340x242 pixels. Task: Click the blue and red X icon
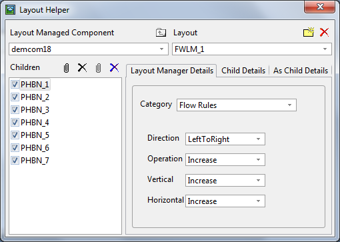pos(114,67)
